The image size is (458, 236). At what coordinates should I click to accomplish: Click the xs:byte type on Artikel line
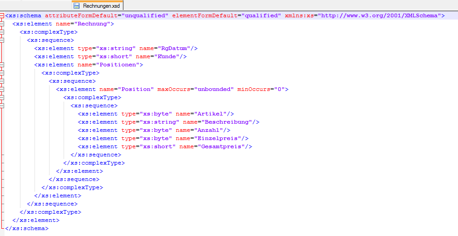click(156, 114)
